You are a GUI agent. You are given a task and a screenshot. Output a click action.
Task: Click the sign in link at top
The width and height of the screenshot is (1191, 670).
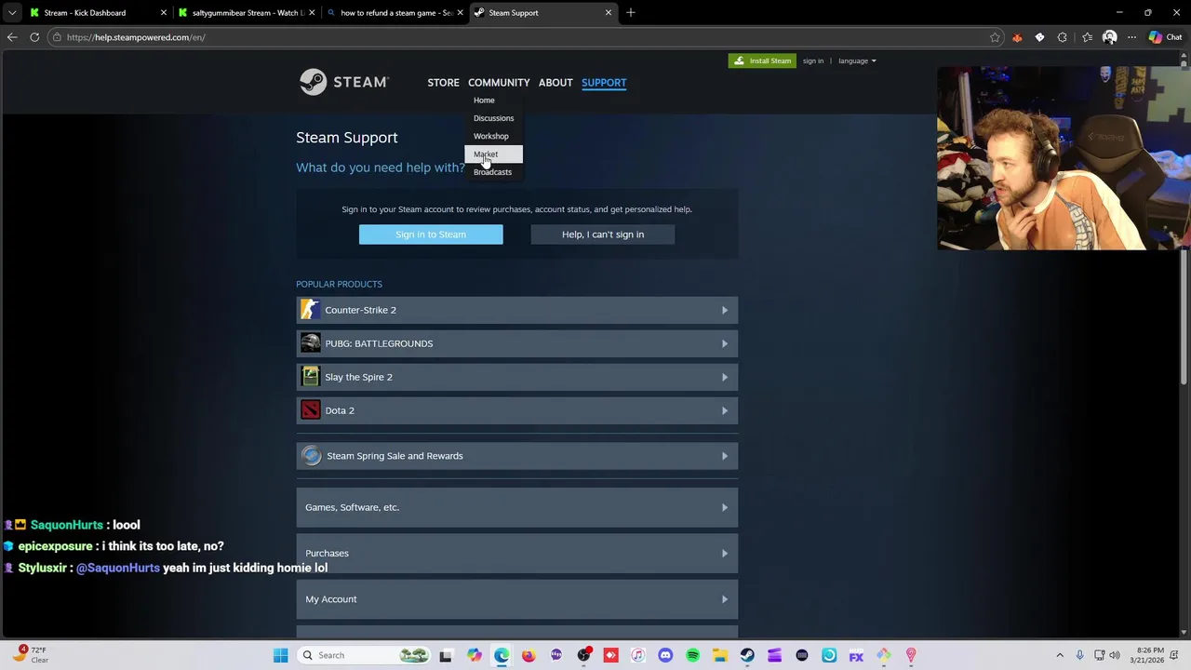pos(813,61)
